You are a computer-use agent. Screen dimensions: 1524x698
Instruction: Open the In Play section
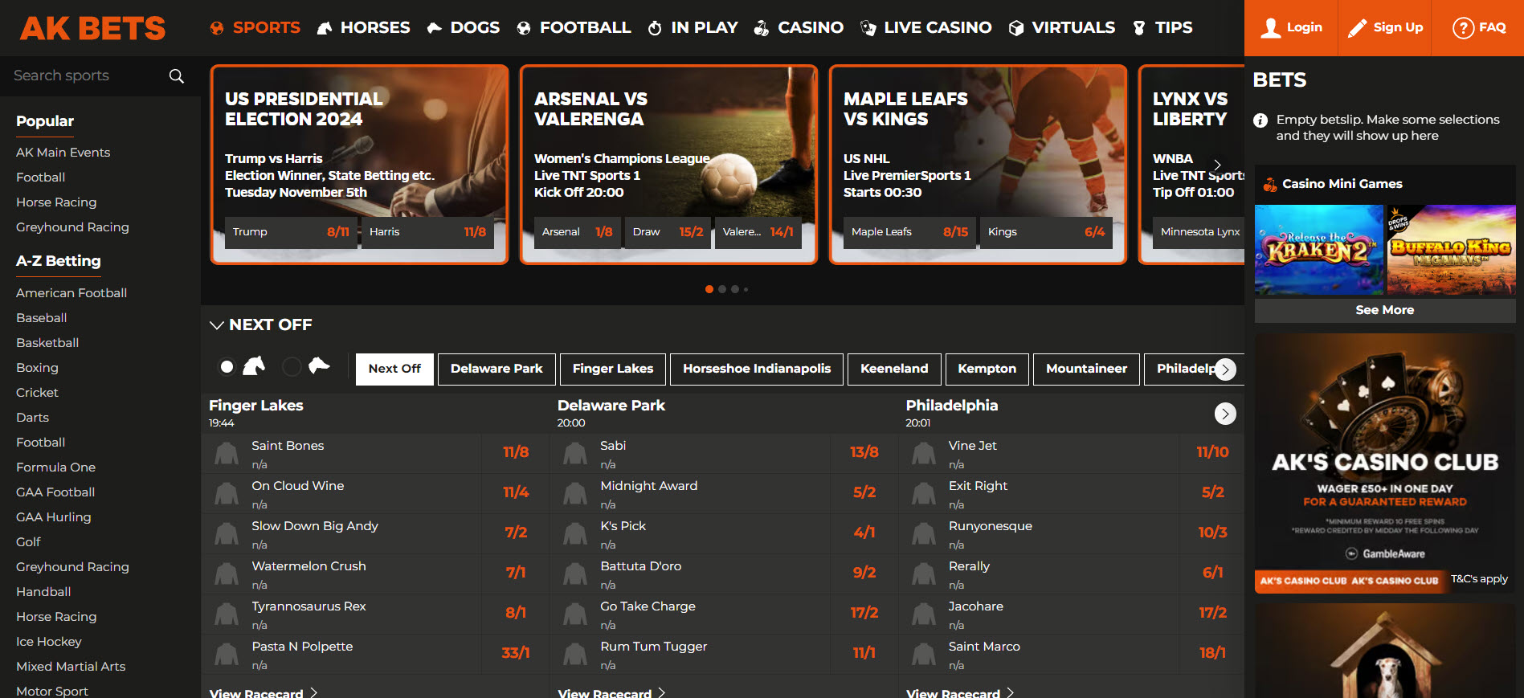click(x=693, y=27)
